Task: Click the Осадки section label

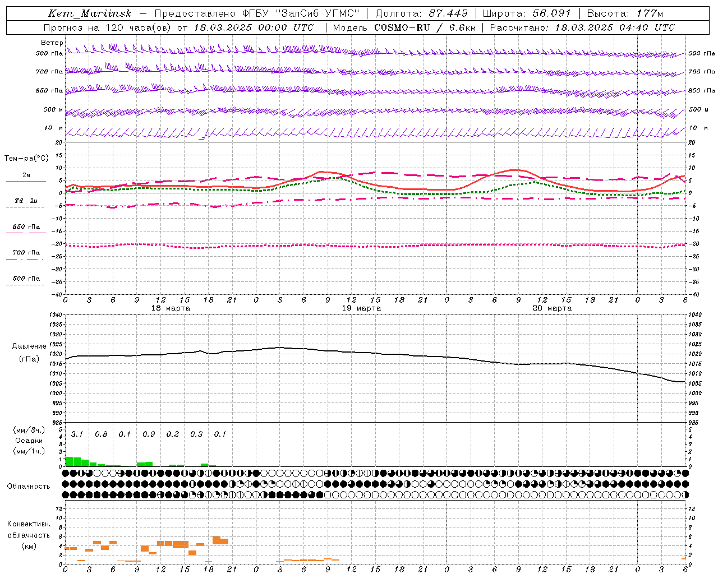Action: pyautogui.click(x=29, y=441)
